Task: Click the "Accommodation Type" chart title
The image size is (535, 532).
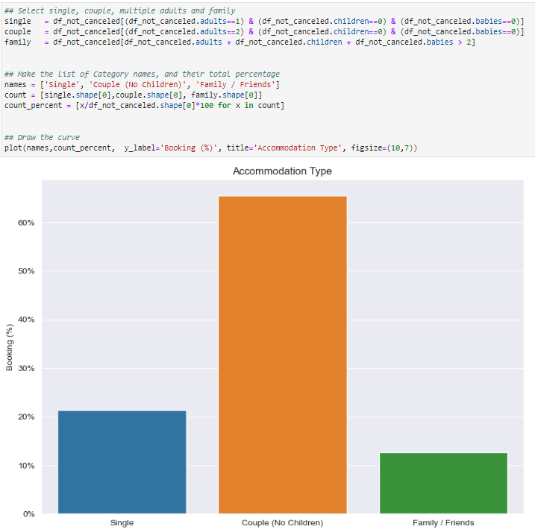Action: 282,171
